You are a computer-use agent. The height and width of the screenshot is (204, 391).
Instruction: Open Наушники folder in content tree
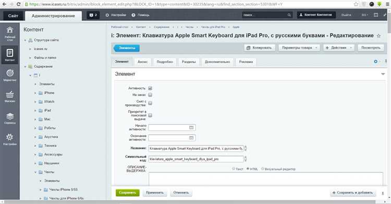52,163
